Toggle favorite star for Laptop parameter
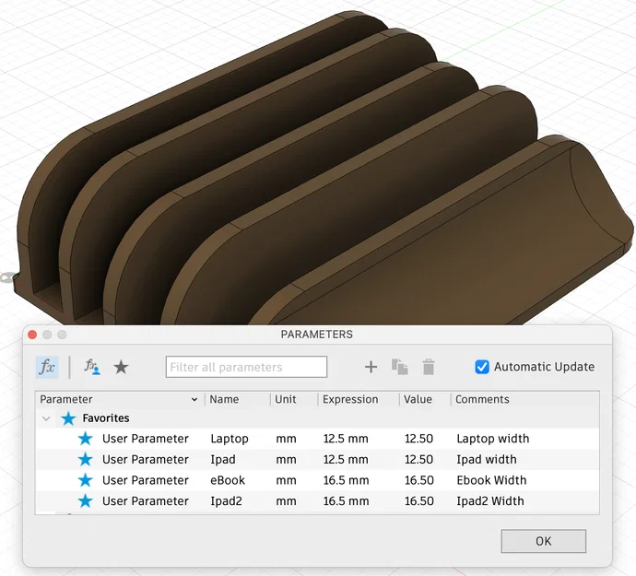This screenshot has width=636, height=576. pyautogui.click(x=85, y=439)
